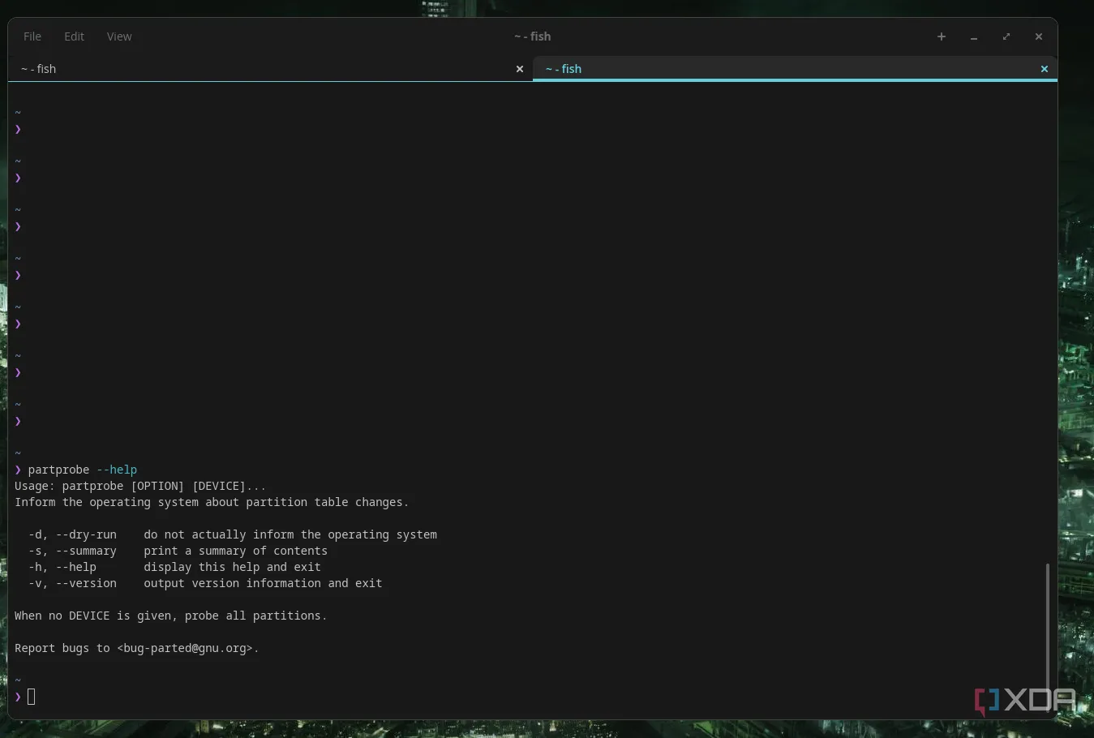Switch to the first fish tab
The height and width of the screenshot is (738, 1094).
pyautogui.click(x=271, y=69)
